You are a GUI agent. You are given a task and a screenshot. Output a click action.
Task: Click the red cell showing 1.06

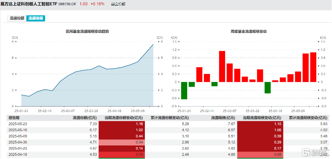pos(260,130)
